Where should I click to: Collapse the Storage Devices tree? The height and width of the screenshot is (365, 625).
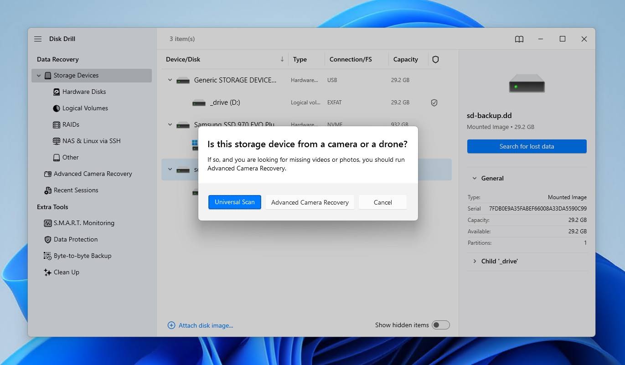pyautogui.click(x=39, y=76)
